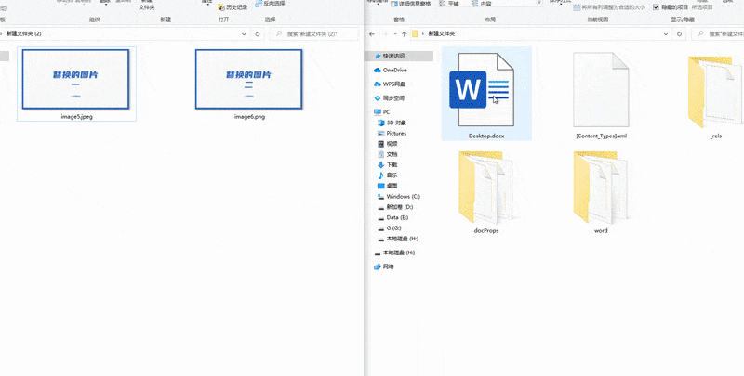
Task: Open recent locations dropdown in right window
Action: [x=394, y=34]
